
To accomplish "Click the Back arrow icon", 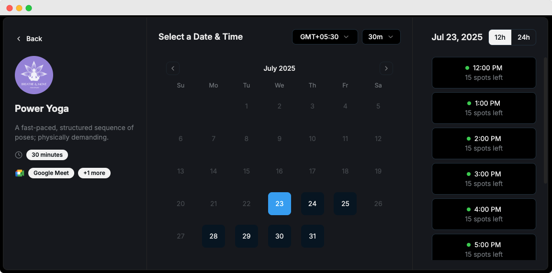I will [19, 39].
